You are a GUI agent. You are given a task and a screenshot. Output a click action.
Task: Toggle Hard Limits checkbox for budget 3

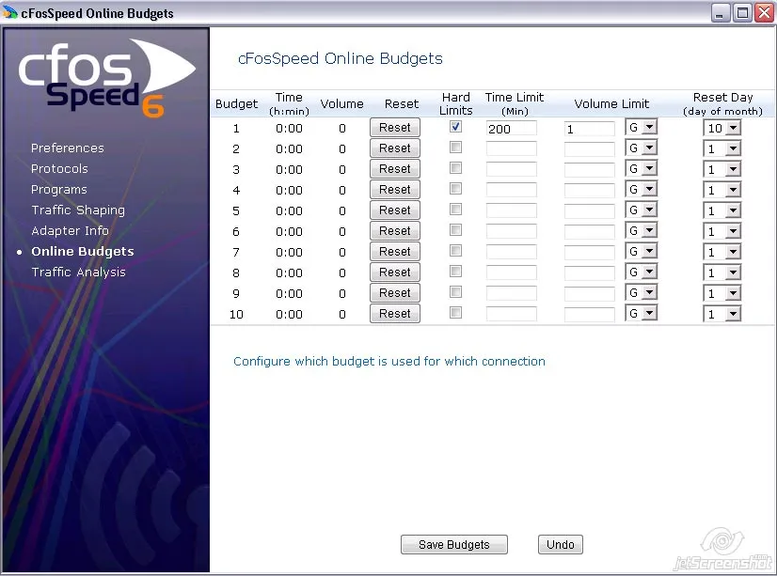(x=455, y=168)
